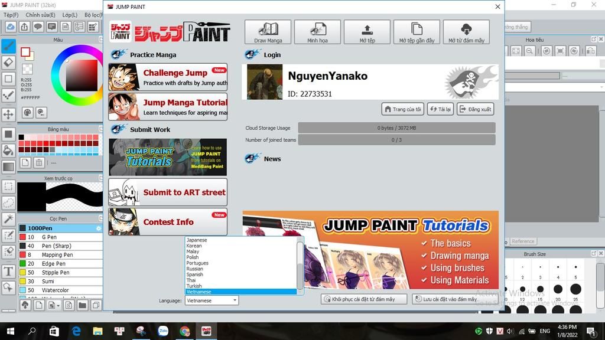Select the G Pen brush
The width and height of the screenshot is (605, 340).
(60, 237)
